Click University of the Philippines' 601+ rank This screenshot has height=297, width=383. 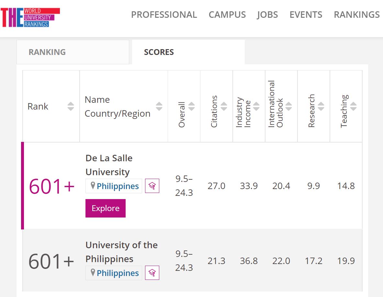[x=51, y=261]
